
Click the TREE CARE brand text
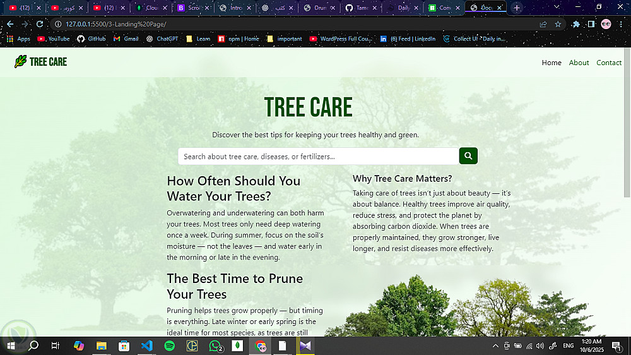point(49,62)
